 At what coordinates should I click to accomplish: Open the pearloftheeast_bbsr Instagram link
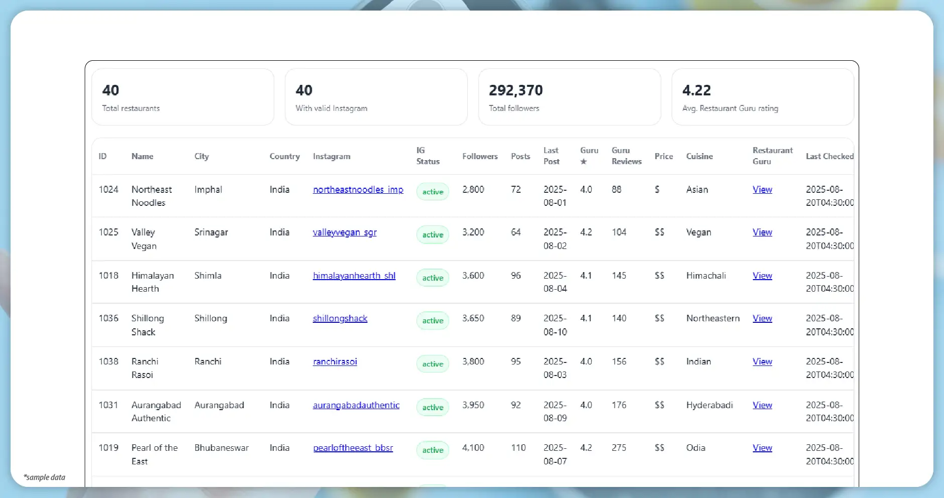[x=353, y=447]
